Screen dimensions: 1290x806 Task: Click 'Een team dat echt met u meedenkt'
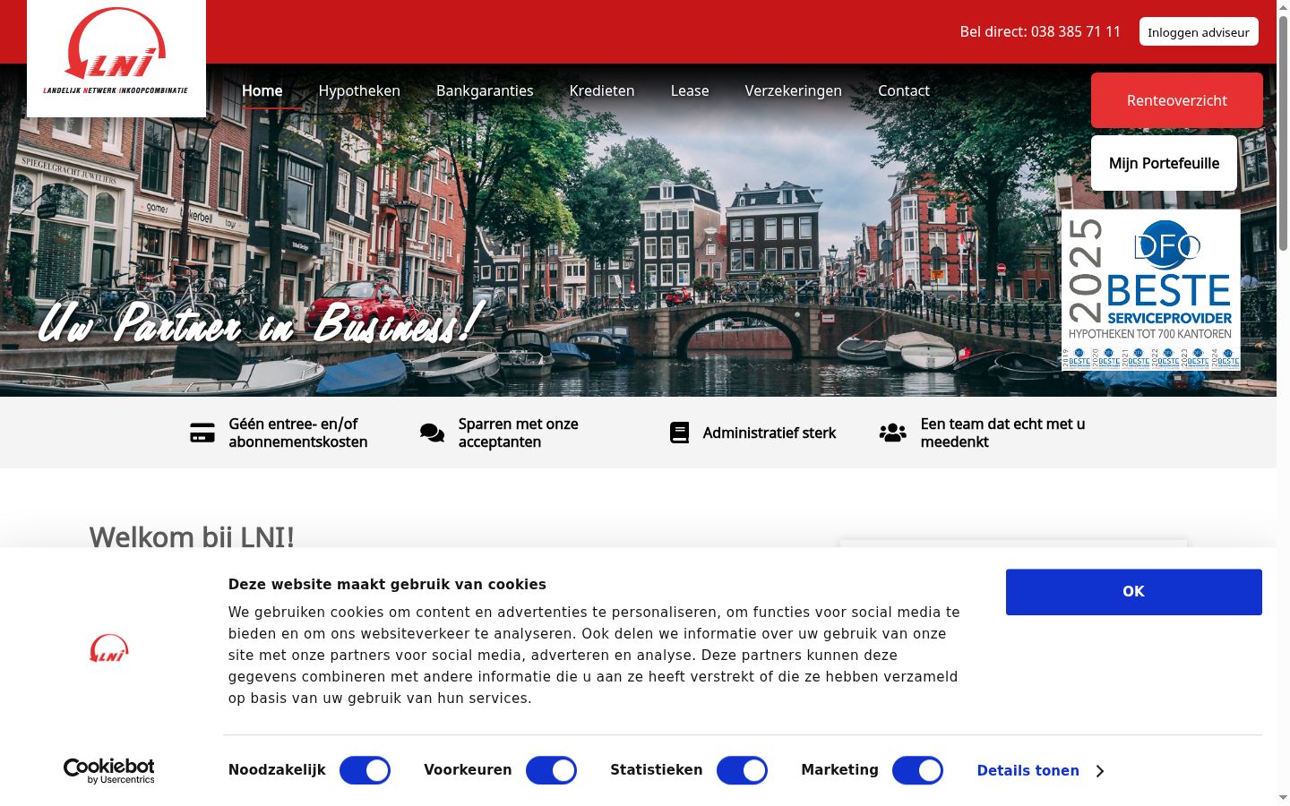click(1002, 433)
